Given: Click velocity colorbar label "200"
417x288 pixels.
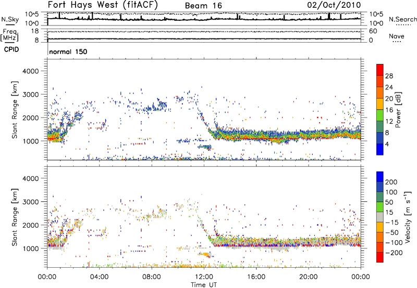Looking at the screenshot, I should [x=391, y=182].
